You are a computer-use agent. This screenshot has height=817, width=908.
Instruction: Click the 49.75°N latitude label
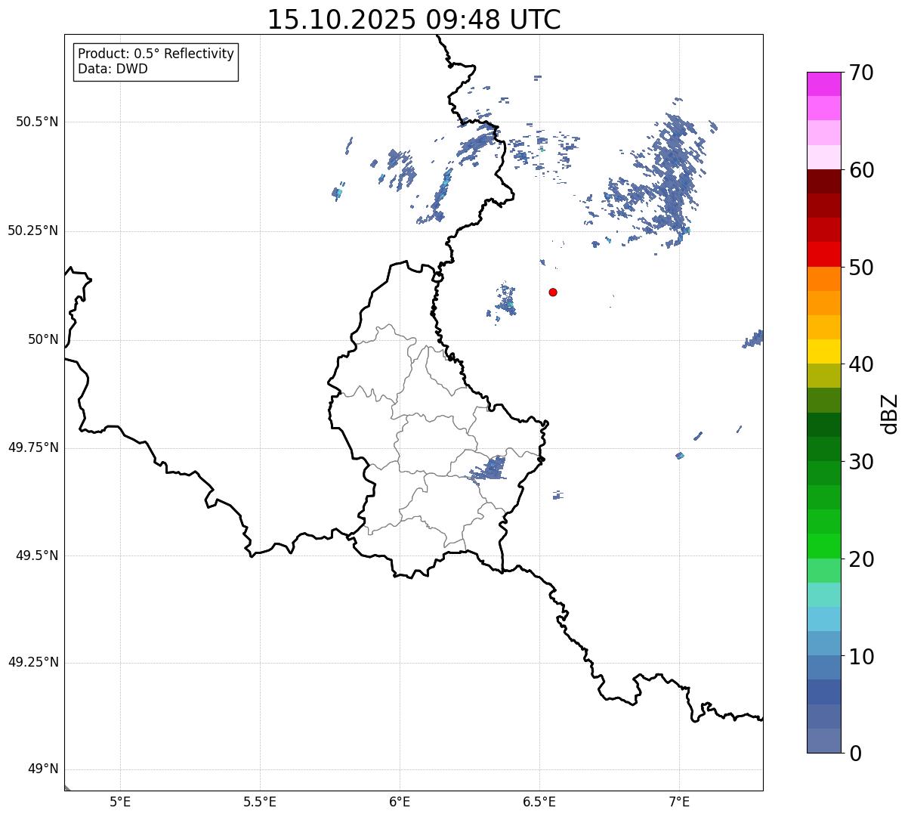33,447
